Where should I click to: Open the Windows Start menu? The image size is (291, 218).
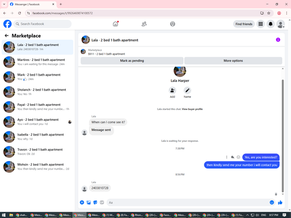pyautogui.click(x=3, y=215)
